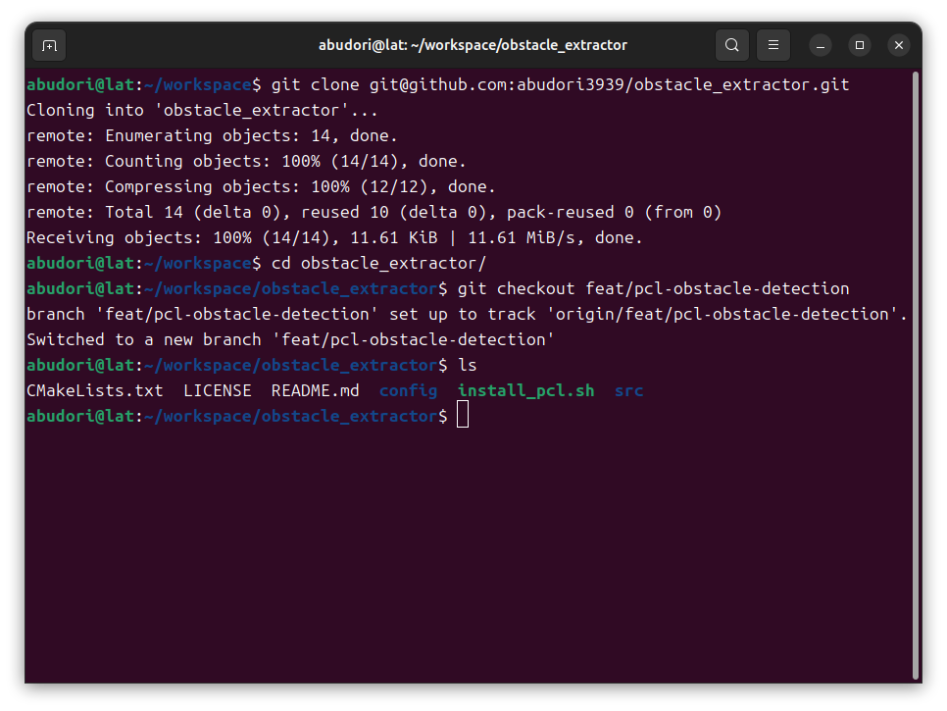The image size is (947, 711).
Task: Click the install_pcl.sh file name
Action: 526,391
